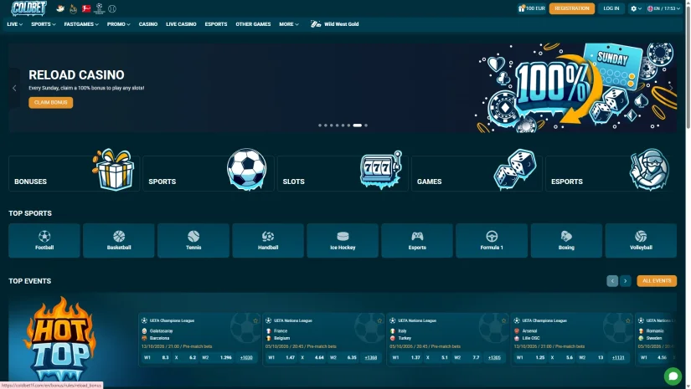The width and height of the screenshot is (691, 389).
Task: Open the SLOTS category card
Action: click(343, 173)
